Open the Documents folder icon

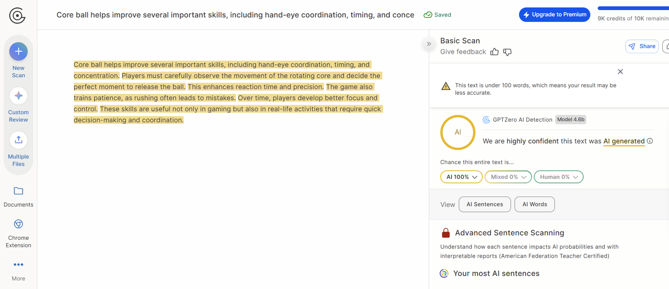coord(18,191)
